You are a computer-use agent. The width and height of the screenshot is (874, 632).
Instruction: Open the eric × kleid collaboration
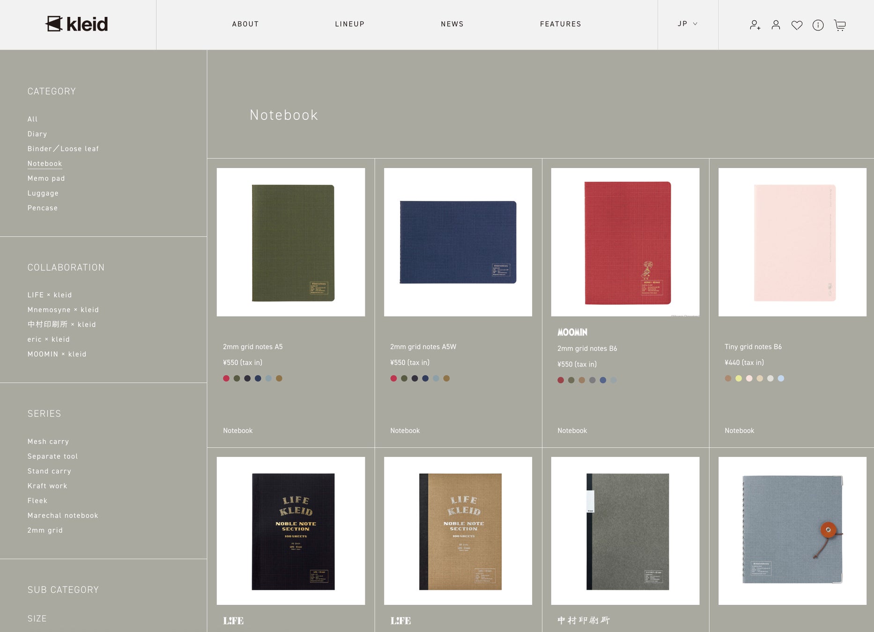pyautogui.click(x=49, y=339)
